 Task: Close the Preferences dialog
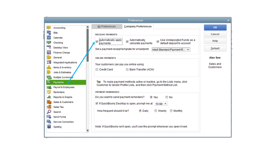pyautogui.click(x=228, y=20)
